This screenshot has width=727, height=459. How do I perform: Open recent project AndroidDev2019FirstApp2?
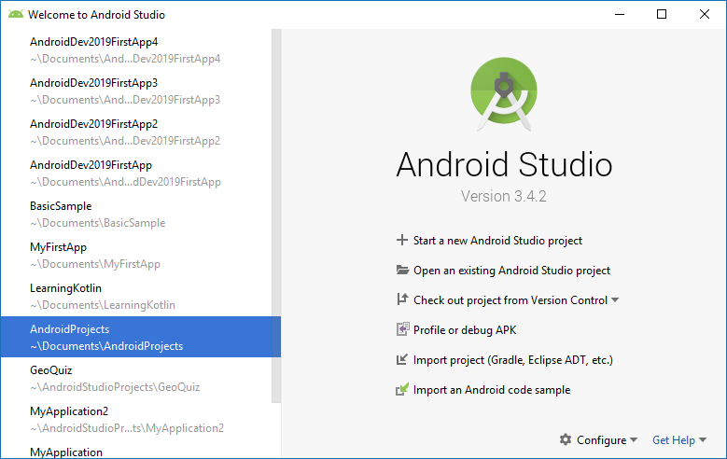click(141, 132)
